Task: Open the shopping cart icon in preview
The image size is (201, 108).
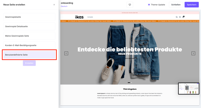Action: click(183, 17)
